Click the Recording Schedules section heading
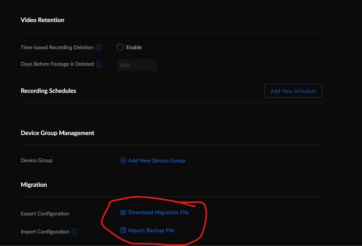The width and height of the screenshot is (362, 246). (48, 91)
